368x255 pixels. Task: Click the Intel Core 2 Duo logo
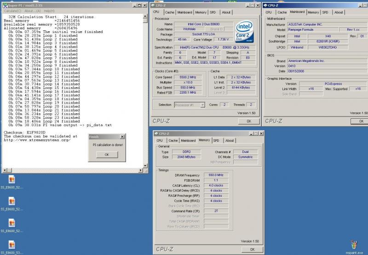click(x=244, y=32)
